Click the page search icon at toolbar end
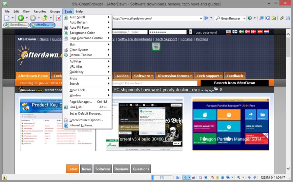 [x=288, y=18]
